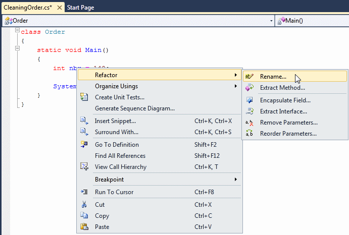This screenshot has height=235, width=349.
Task: Click the Extract Interface icon
Action: pyautogui.click(x=250, y=111)
